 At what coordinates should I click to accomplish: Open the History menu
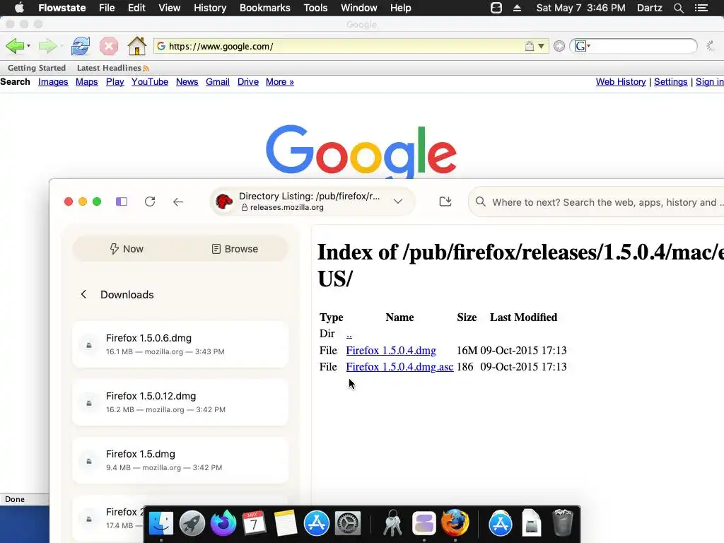[210, 8]
